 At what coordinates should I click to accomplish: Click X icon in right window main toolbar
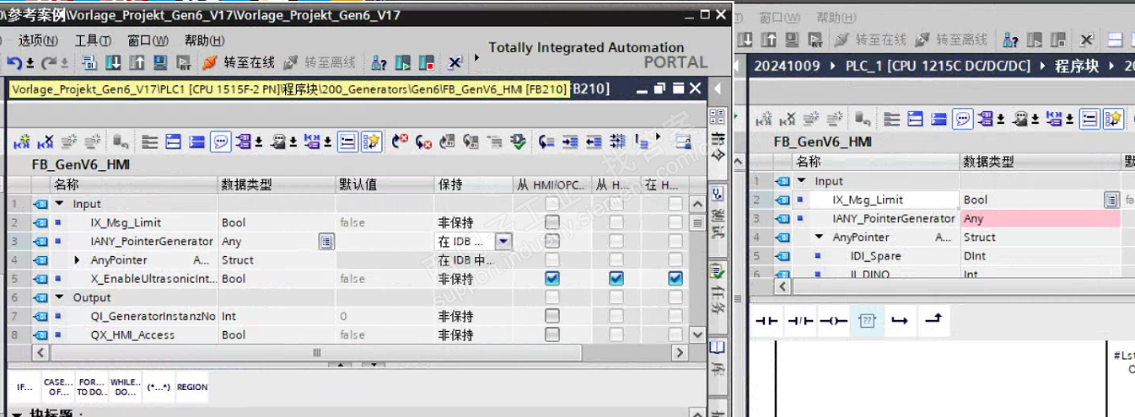tap(1087, 40)
